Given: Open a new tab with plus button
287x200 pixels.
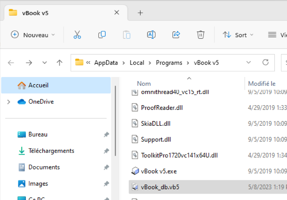Looking at the screenshot, I should pos(140,13).
